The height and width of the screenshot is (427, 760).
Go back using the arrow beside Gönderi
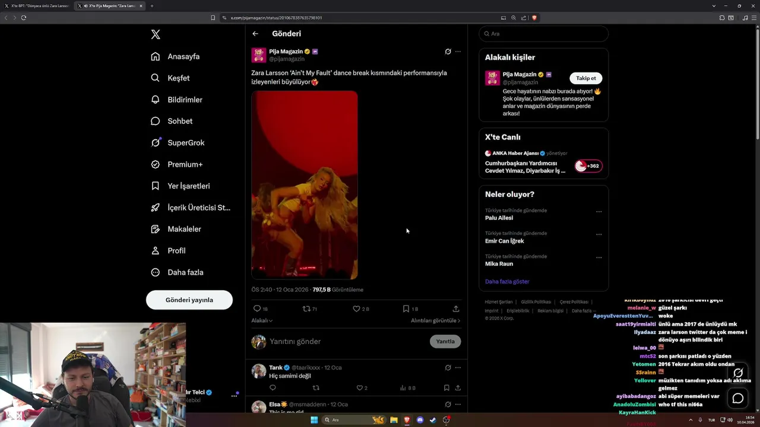pyautogui.click(x=255, y=34)
